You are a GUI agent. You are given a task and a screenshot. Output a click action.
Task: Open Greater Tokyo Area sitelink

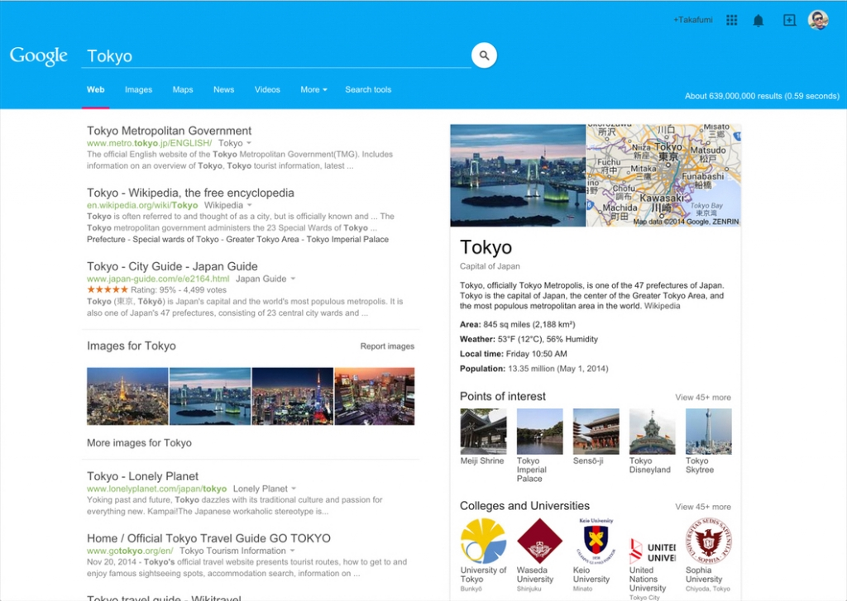(262, 239)
